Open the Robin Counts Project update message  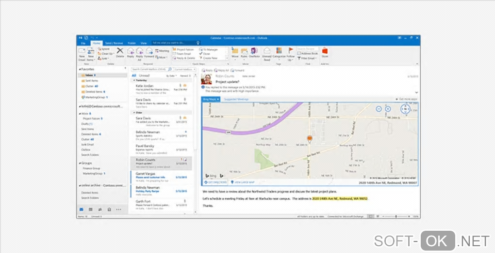point(161,164)
